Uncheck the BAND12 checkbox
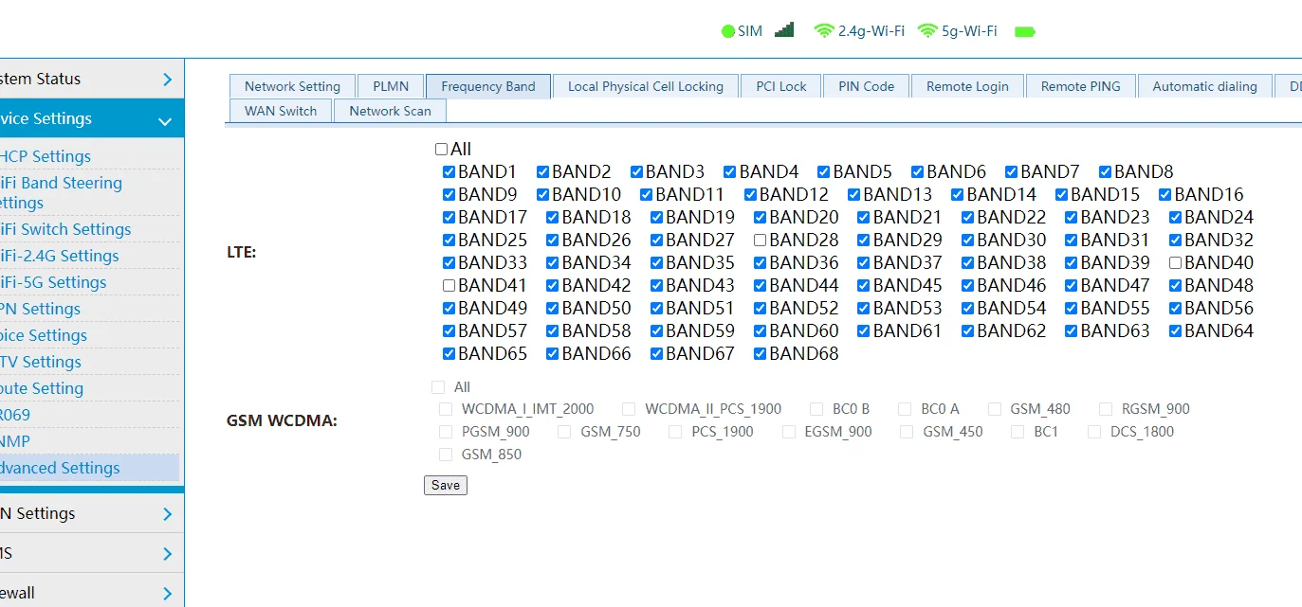 (x=750, y=195)
